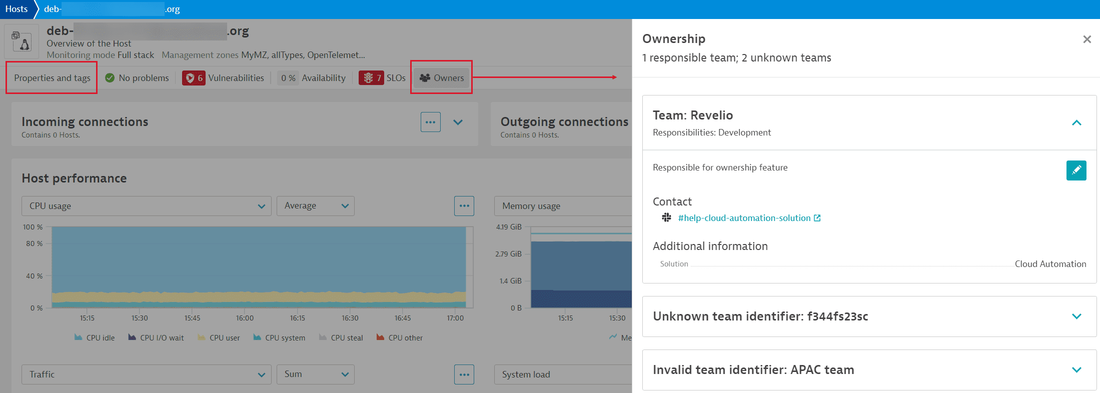
Task: Open Incoming connections more options menu
Action: click(430, 122)
